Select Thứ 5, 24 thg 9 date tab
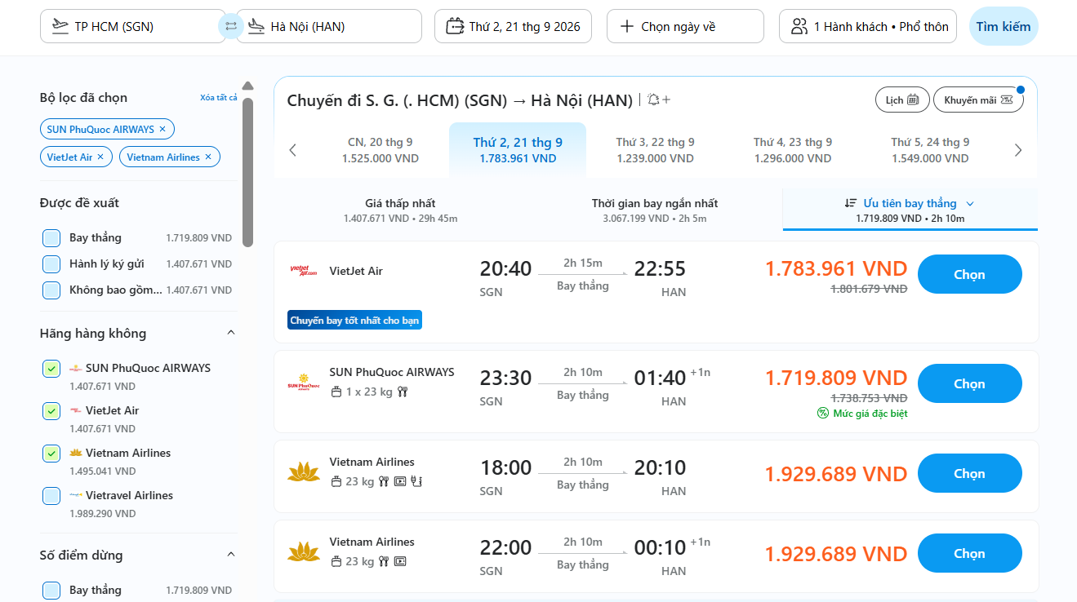 pyautogui.click(x=930, y=150)
